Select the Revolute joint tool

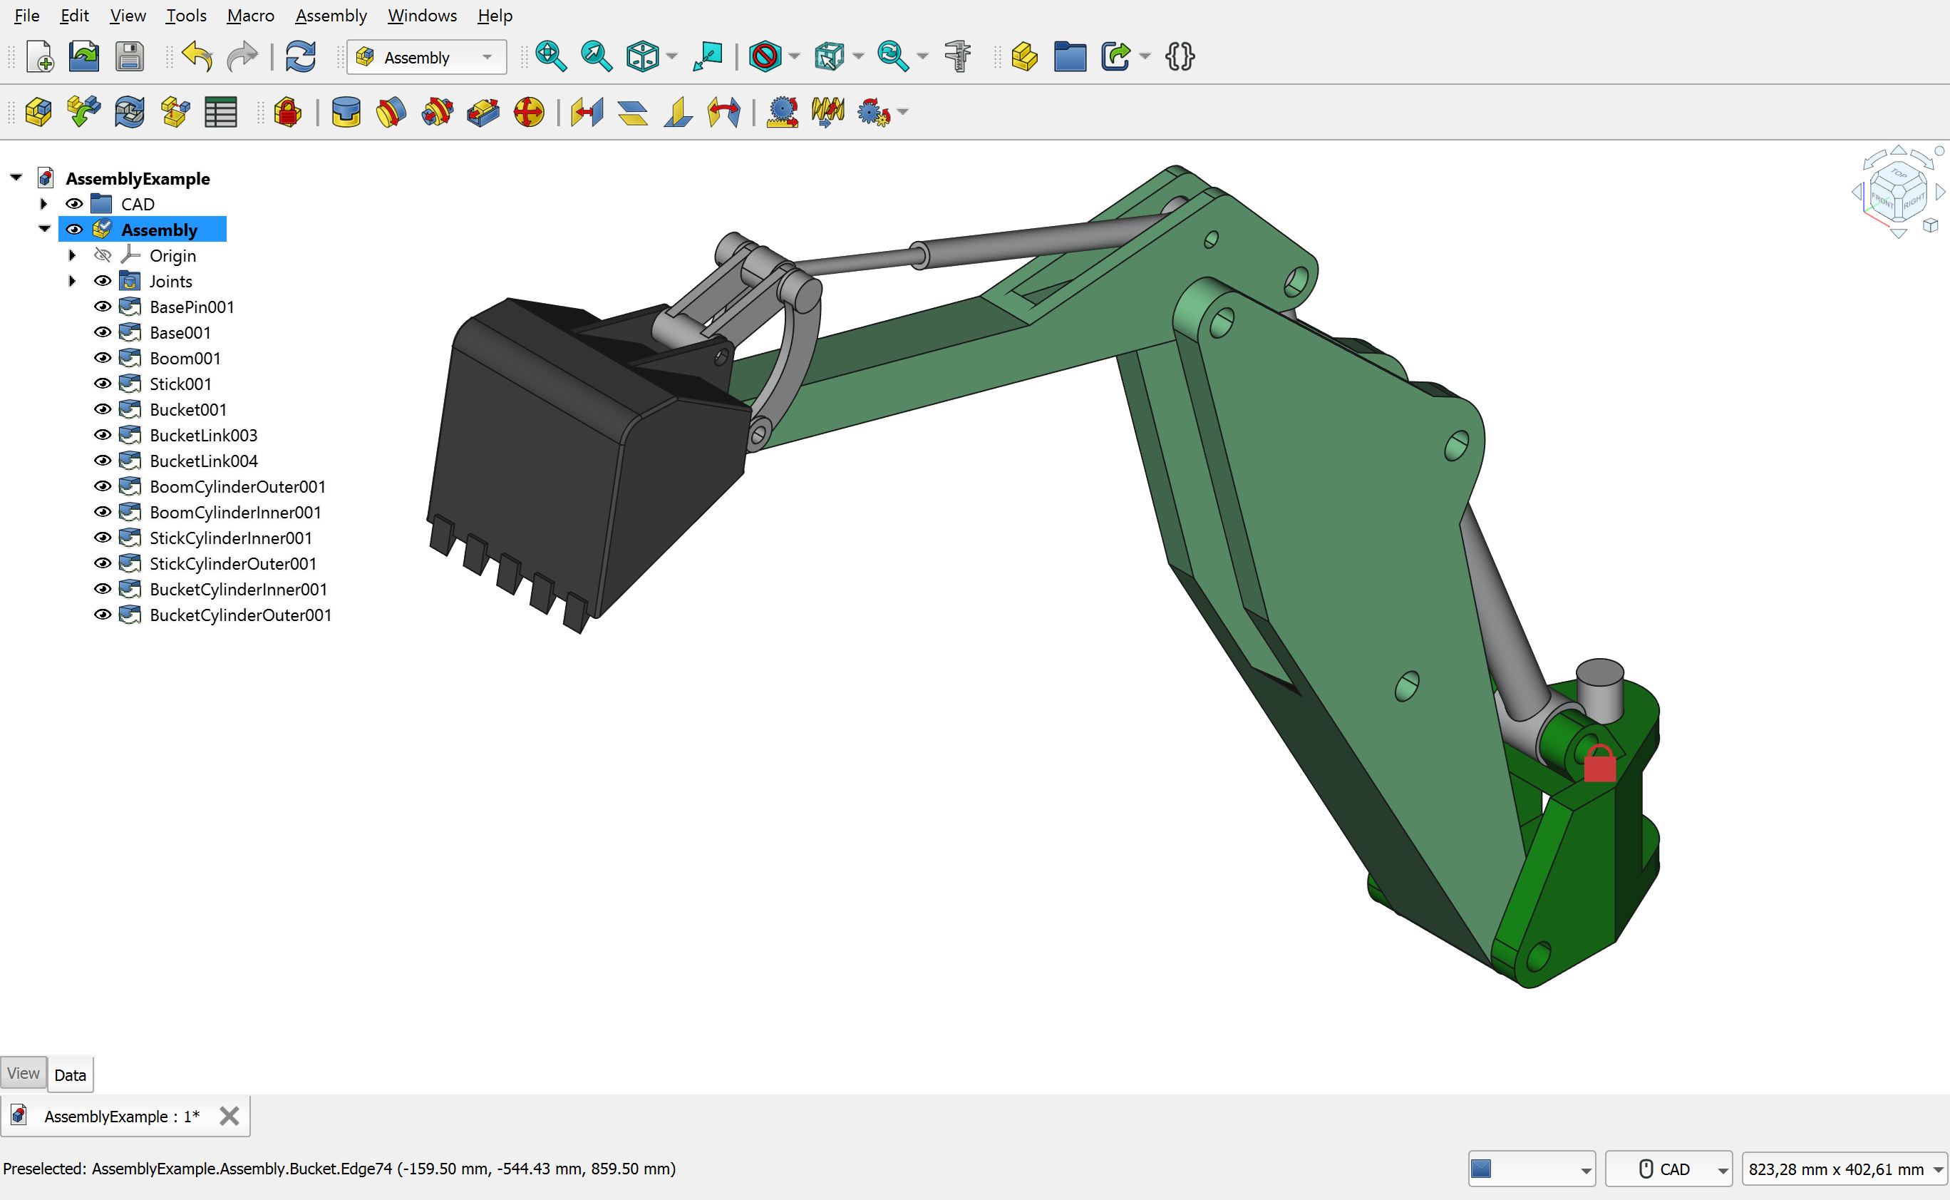pos(391,112)
